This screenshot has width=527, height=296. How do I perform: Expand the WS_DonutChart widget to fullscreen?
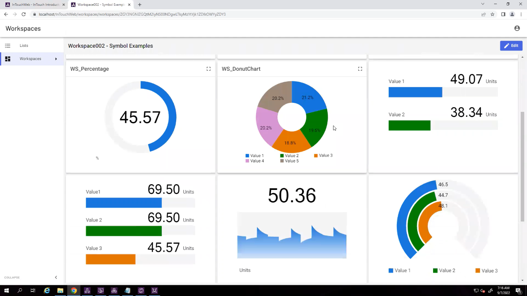360,69
